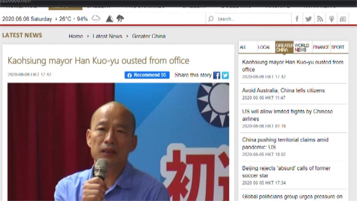Click the Facebook icon in header

pos(297,19)
